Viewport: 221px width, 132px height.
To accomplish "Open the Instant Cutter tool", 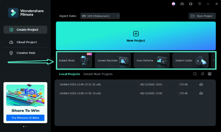I will coord(190,60).
